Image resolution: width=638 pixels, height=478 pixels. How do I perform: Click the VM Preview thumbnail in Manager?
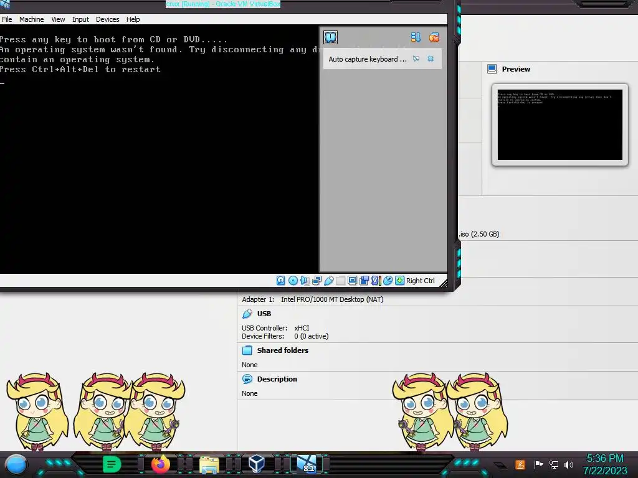[560, 124]
